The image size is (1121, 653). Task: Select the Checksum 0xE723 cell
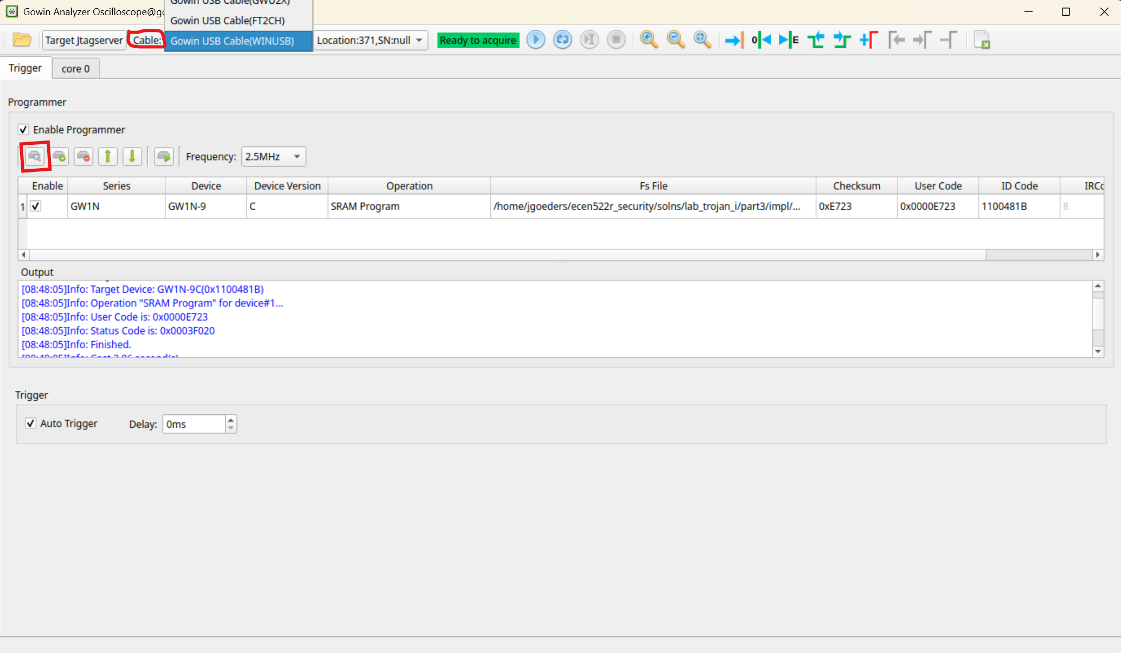tap(856, 206)
